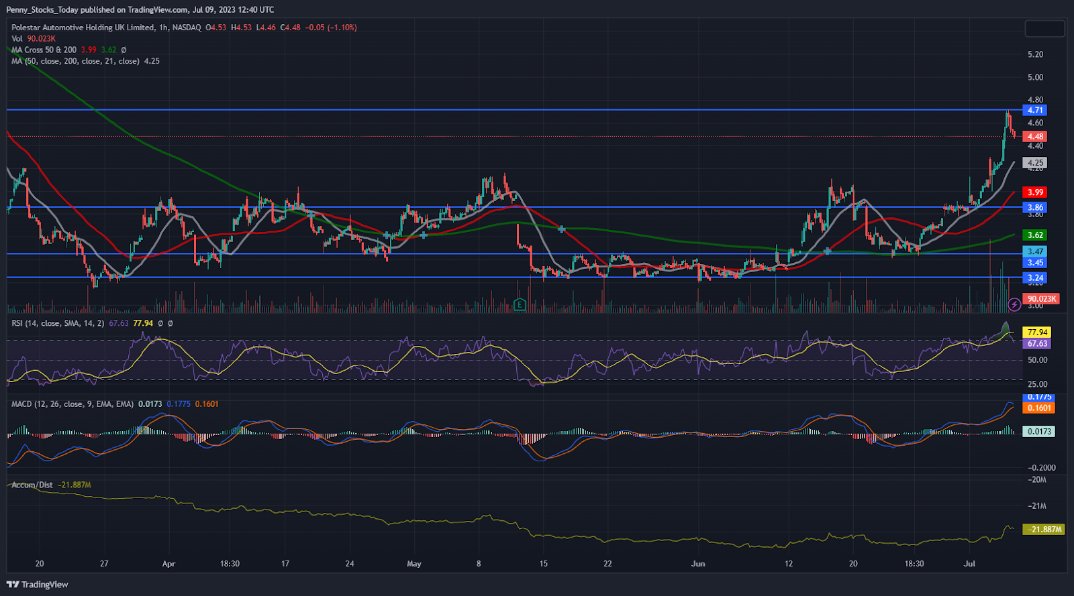This screenshot has width=1074, height=596.
Task: Click the Polestar Automotive Holding symbol title
Action: click(83, 27)
